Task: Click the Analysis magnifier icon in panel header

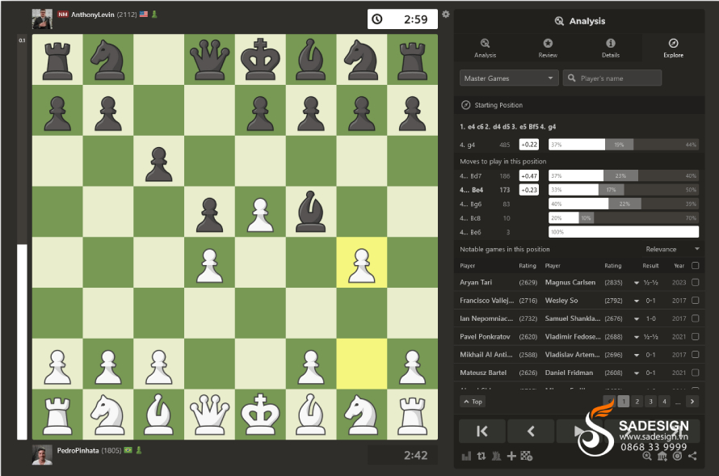Action: 559,21
